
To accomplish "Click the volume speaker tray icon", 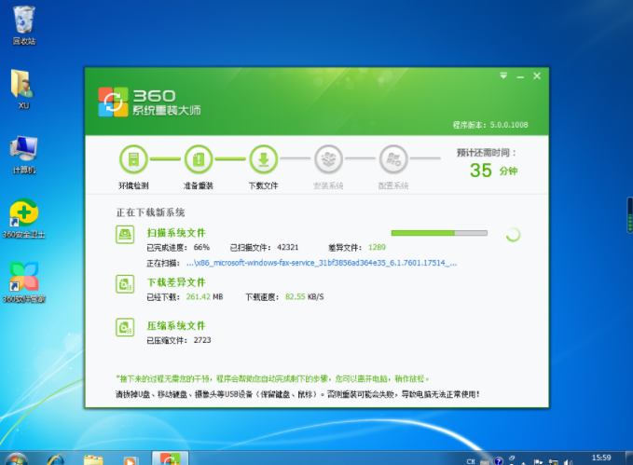I will [x=568, y=462].
